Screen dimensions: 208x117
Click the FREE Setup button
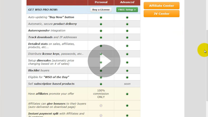coord(127,10)
